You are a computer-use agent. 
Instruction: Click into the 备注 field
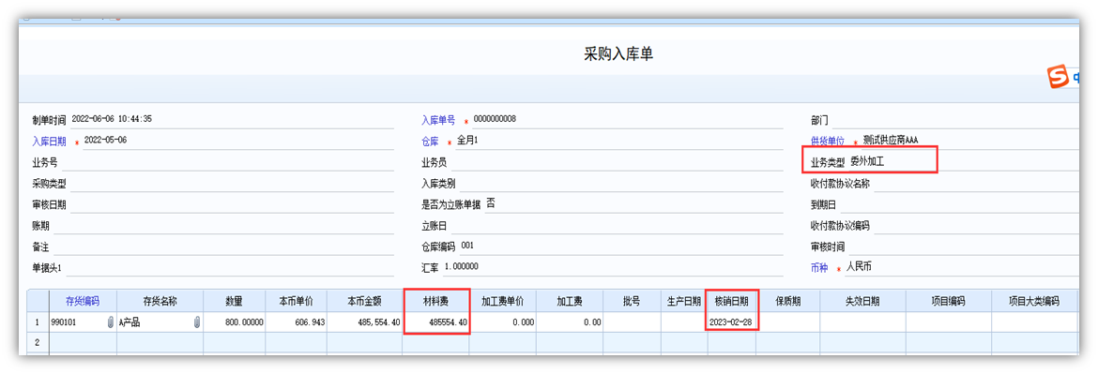tap(223, 247)
